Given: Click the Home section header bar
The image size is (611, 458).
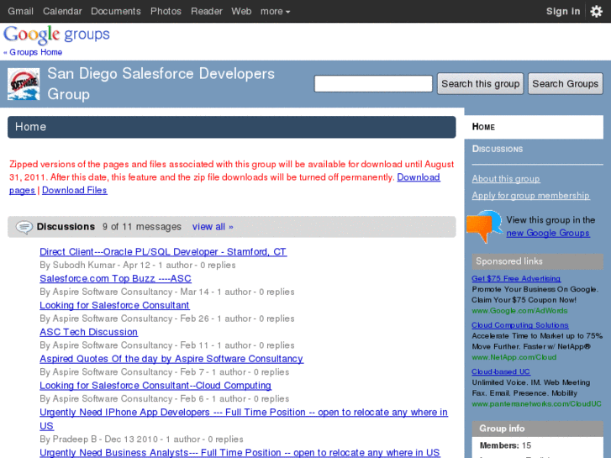Looking at the screenshot, I should 231,127.
